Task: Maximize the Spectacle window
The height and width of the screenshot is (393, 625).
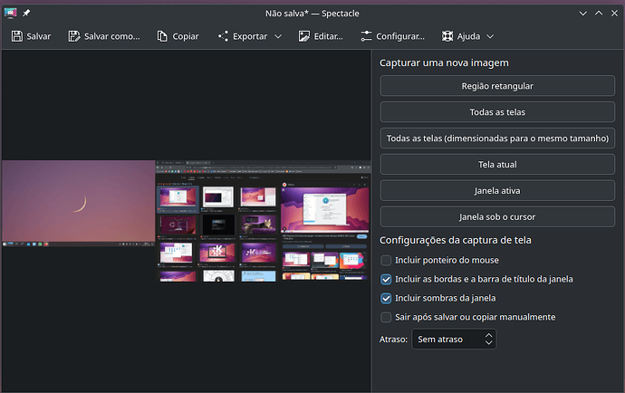Action: 599,14
